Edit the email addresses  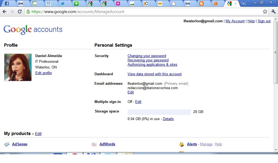tap(131, 92)
